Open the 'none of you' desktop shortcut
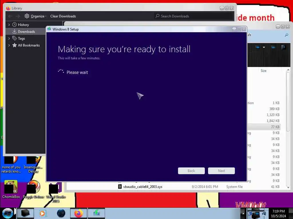Viewport: 293px width, 219px height. click(11, 165)
